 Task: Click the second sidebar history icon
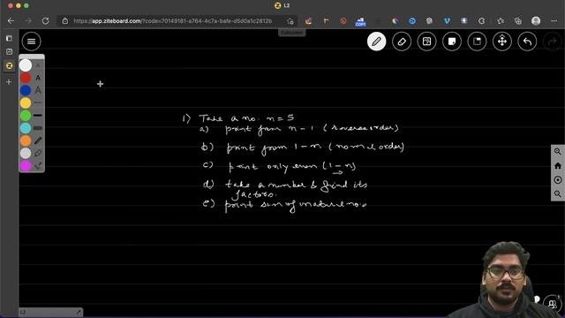coord(9,52)
